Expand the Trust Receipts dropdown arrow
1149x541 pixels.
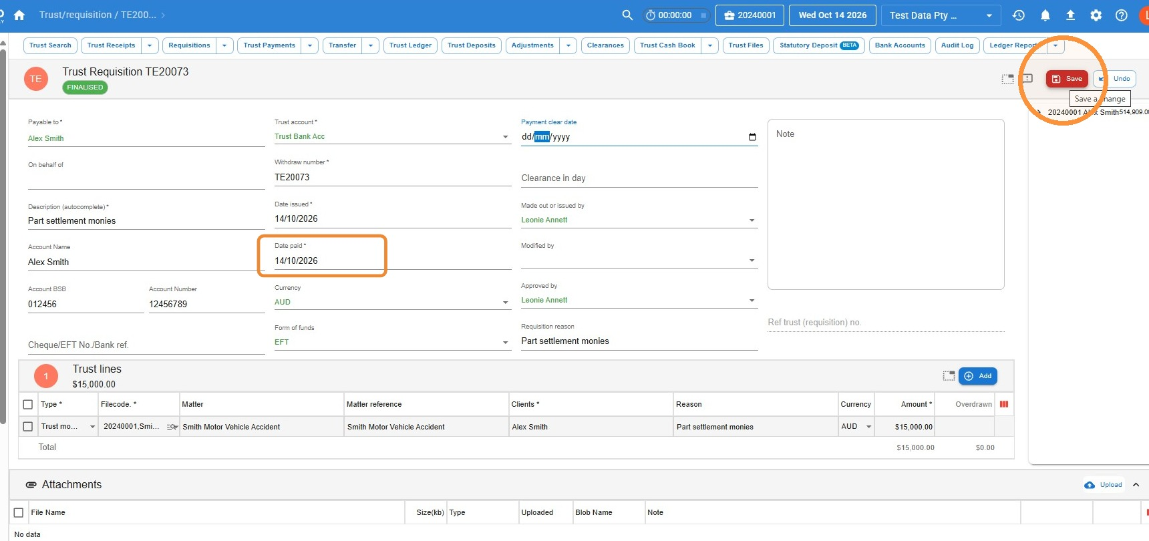point(150,45)
